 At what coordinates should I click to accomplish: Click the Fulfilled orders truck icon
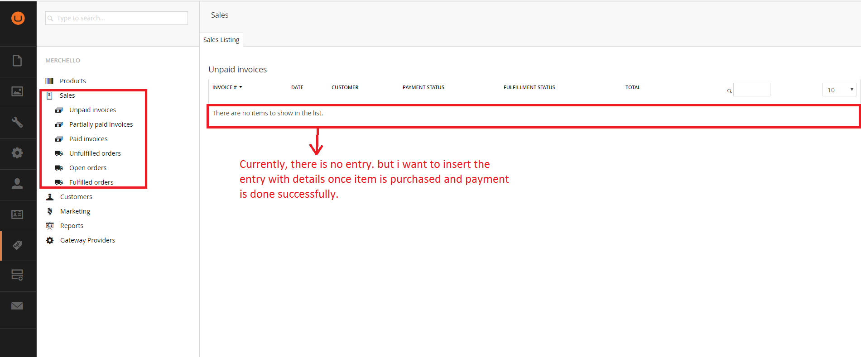tap(59, 182)
